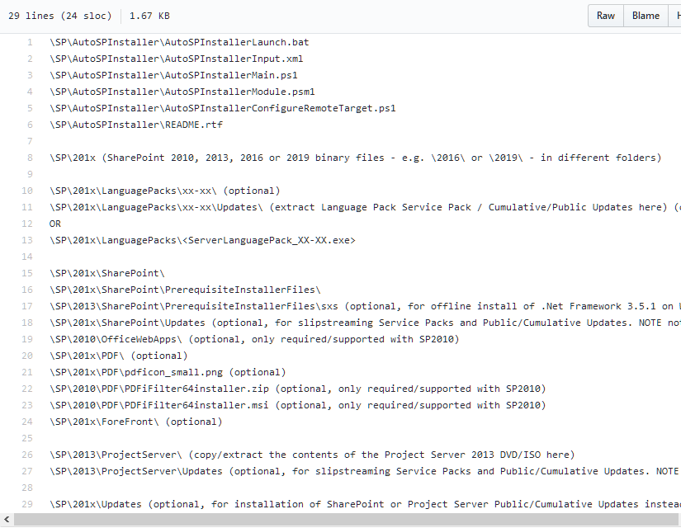Screen dimensions: 681x528
Task: Click the horizontal scrollbar track
Action: (x=348, y=519)
